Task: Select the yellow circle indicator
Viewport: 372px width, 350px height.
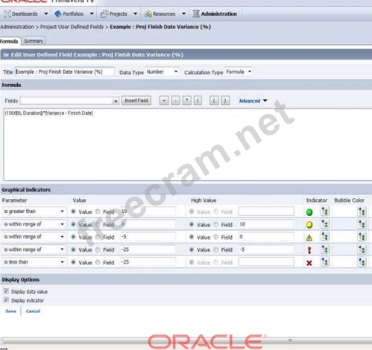Action: tap(309, 225)
